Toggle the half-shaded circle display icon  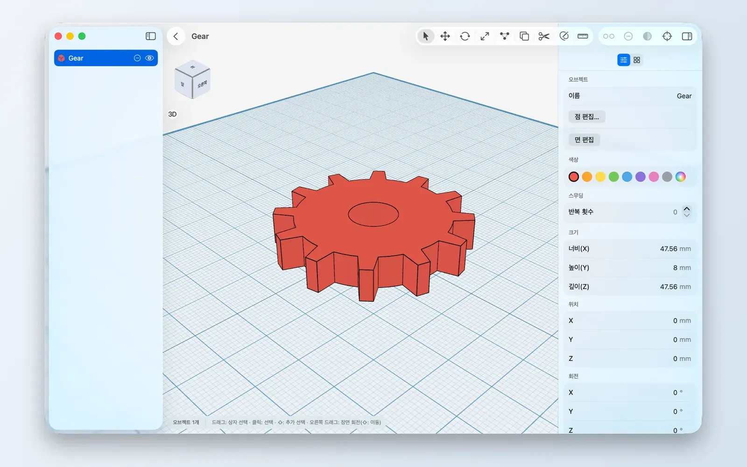point(648,36)
